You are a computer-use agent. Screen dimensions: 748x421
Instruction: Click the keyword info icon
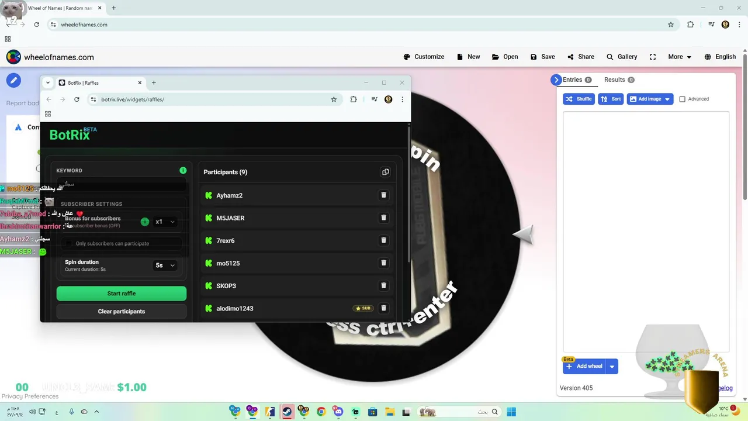point(183,170)
